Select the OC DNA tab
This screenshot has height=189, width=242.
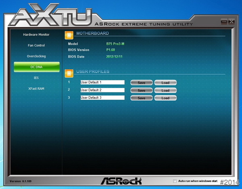37,67
